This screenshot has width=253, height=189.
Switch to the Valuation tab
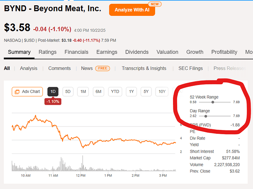[x=167, y=52]
